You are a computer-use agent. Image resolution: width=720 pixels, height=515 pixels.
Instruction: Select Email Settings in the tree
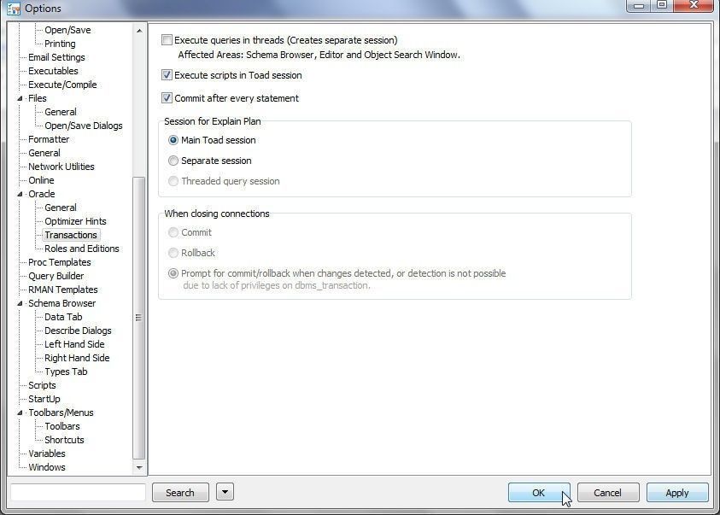(x=56, y=57)
